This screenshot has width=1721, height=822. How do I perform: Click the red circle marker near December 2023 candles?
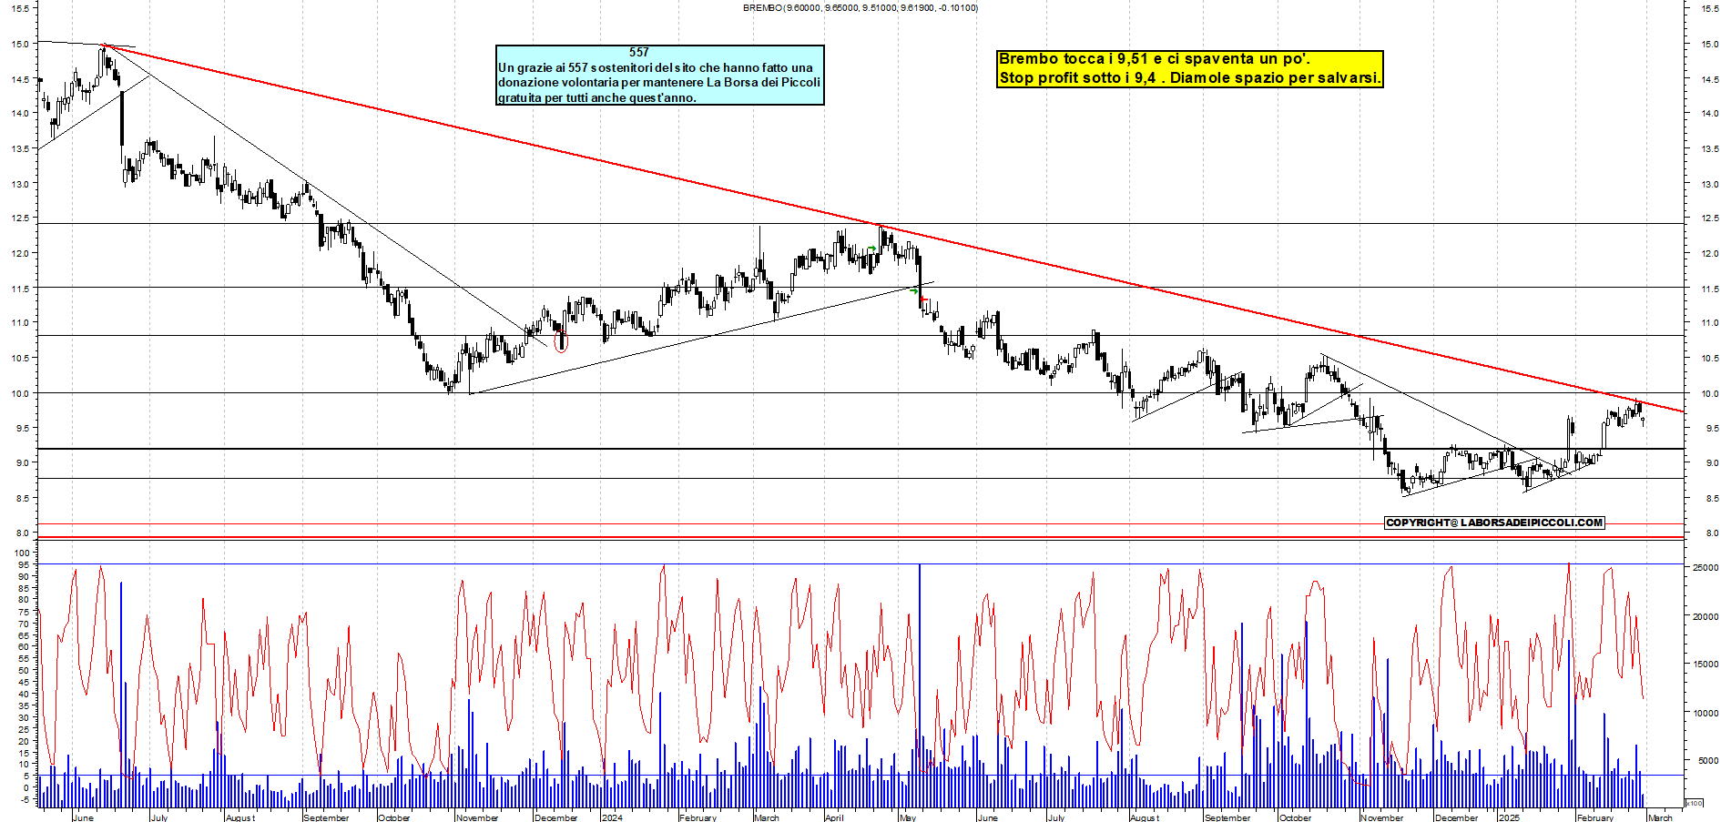pyautogui.click(x=561, y=342)
